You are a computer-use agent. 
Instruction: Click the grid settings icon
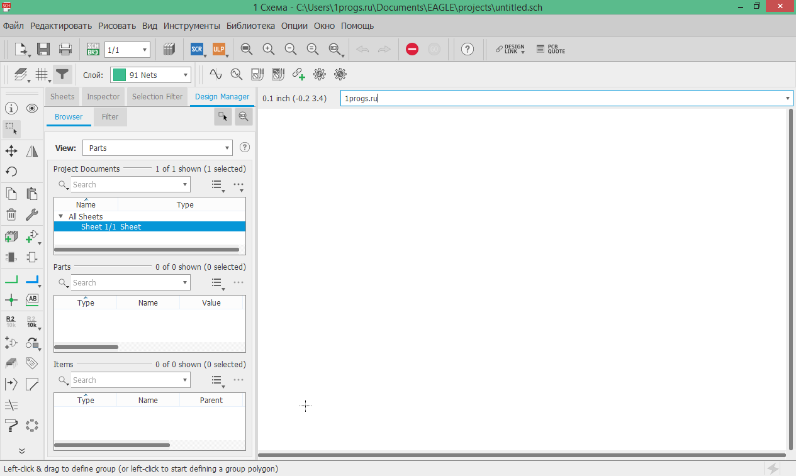coord(43,75)
